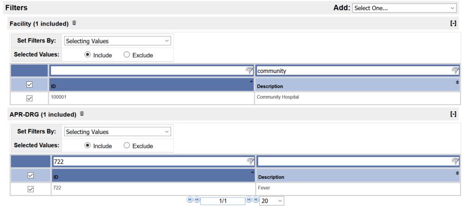This screenshot has width=462, height=206.
Task: Open the Add filter 'Select One...' dropdown
Action: coord(404,8)
